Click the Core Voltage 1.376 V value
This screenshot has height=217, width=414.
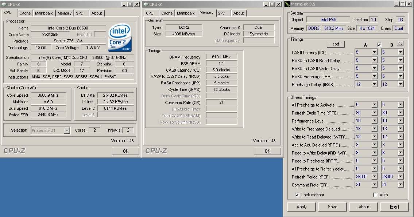pos(93,47)
